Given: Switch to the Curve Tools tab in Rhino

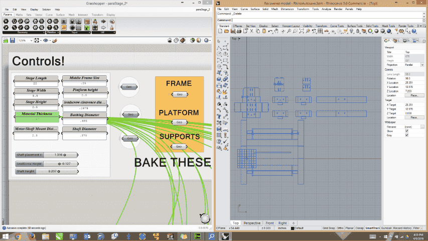Looking at the screenshot, I should [337, 26].
